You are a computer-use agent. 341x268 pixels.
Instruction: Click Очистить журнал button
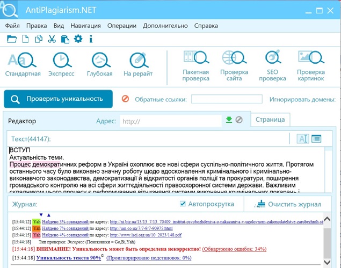click(288, 204)
